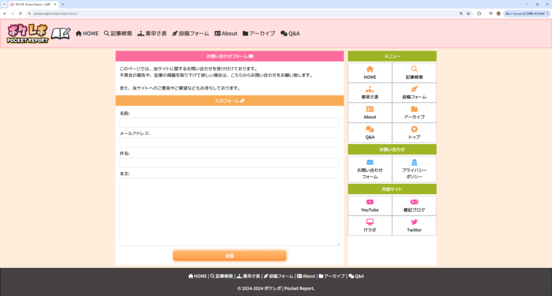Click the メニュー green sidebar heading

392,56
